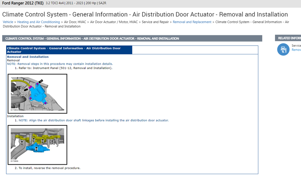Click the partially visible 'Remov' related link
The width and height of the screenshot is (301, 180).
(296, 50)
